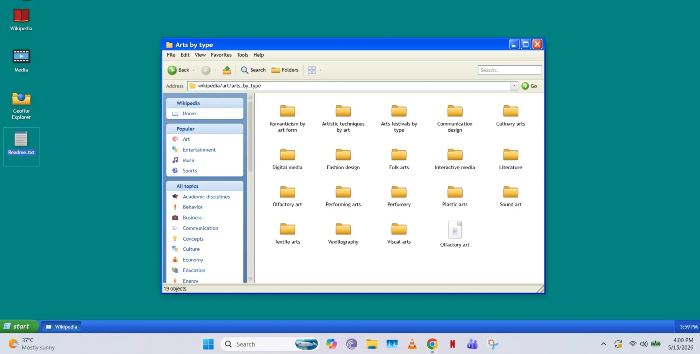Open the Economy topic link
The height and width of the screenshot is (354, 700).
click(193, 260)
